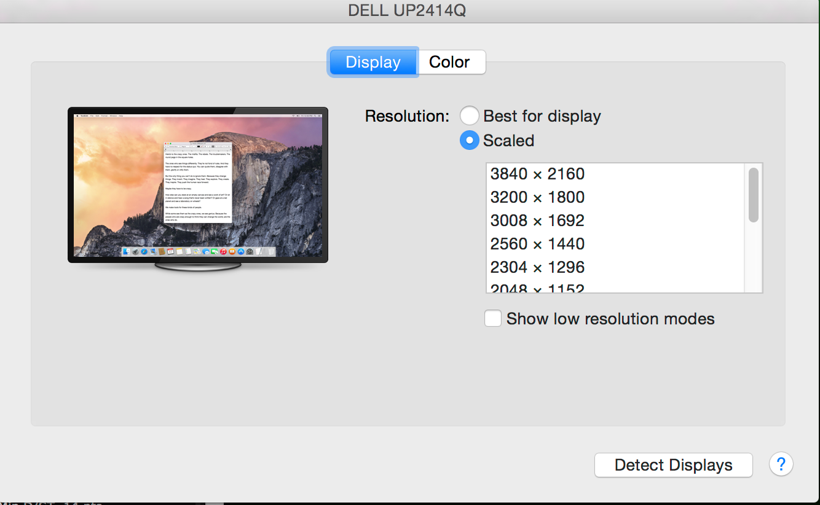
Task: Enable Show low resolution modes checkbox
Action: [x=493, y=318]
